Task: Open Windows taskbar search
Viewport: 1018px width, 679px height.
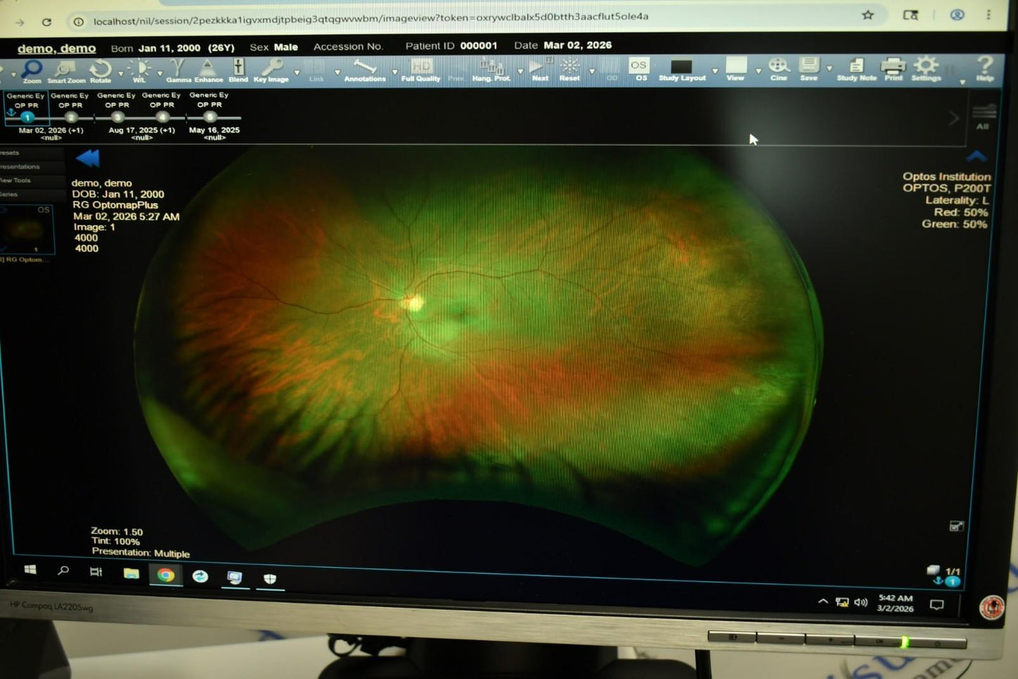Action: (63, 570)
